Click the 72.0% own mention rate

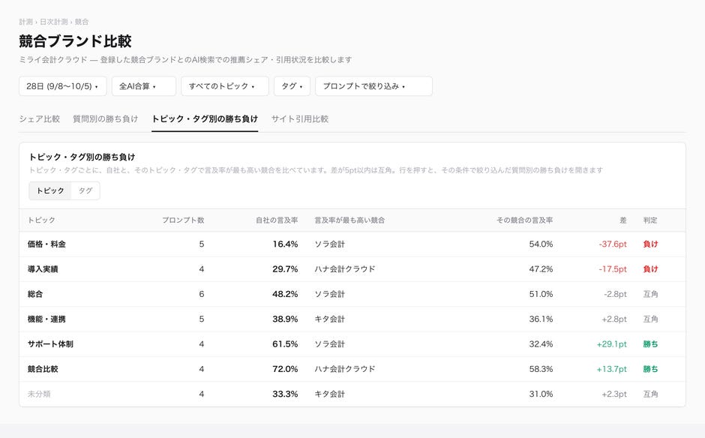[285, 369]
